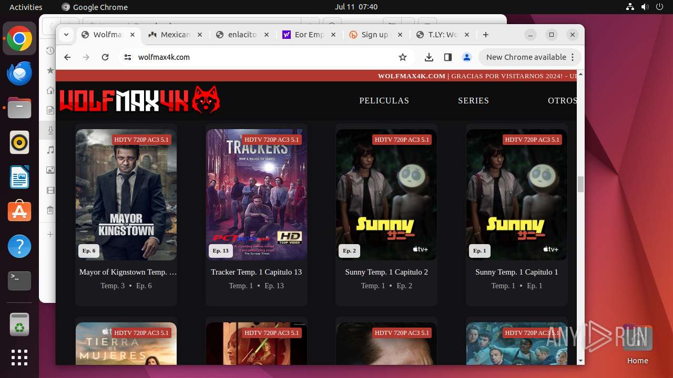673x378 pixels.
Task: Click the Ep. 13 badge on Tracker
Action: 220,251
